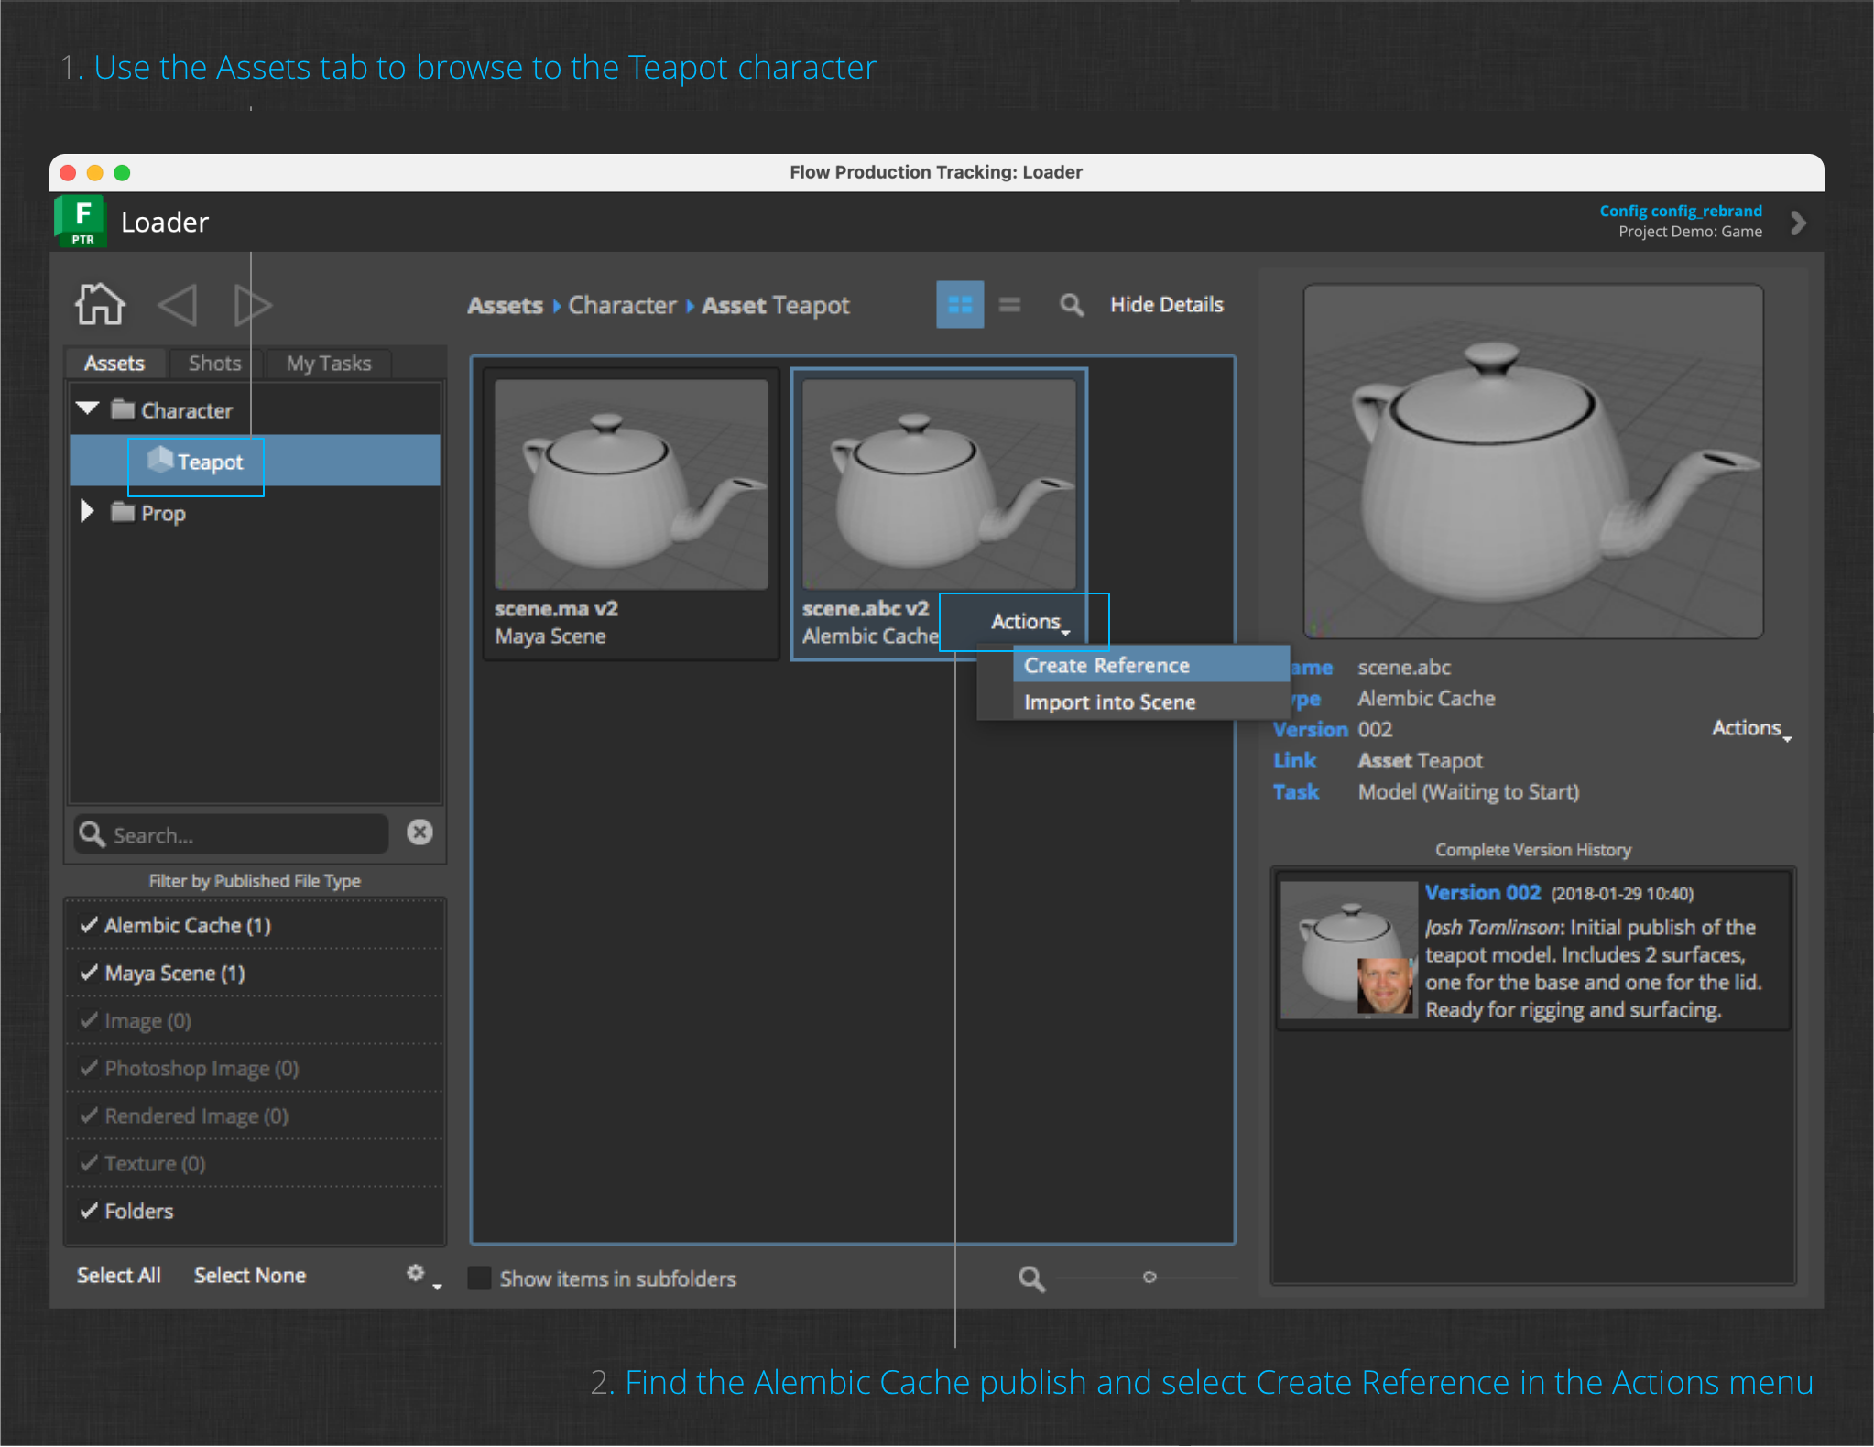Go forward with right arrow icon
The height and width of the screenshot is (1447, 1874).
click(x=251, y=304)
